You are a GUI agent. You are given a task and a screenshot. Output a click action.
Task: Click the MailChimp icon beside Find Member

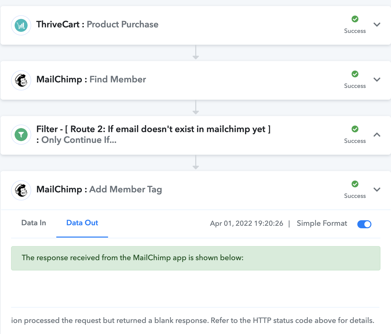click(x=21, y=80)
